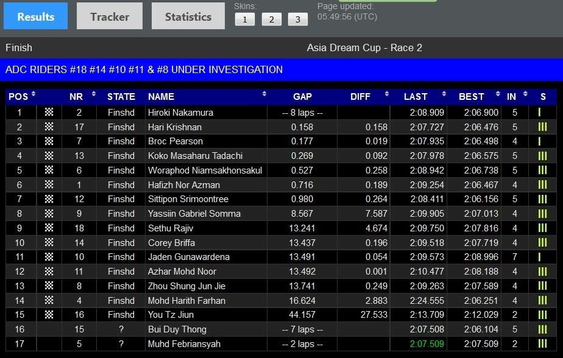The height and width of the screenshot is (358, 563).
Task: Sort by LAST lap column arrows
Action: (441, 94)
